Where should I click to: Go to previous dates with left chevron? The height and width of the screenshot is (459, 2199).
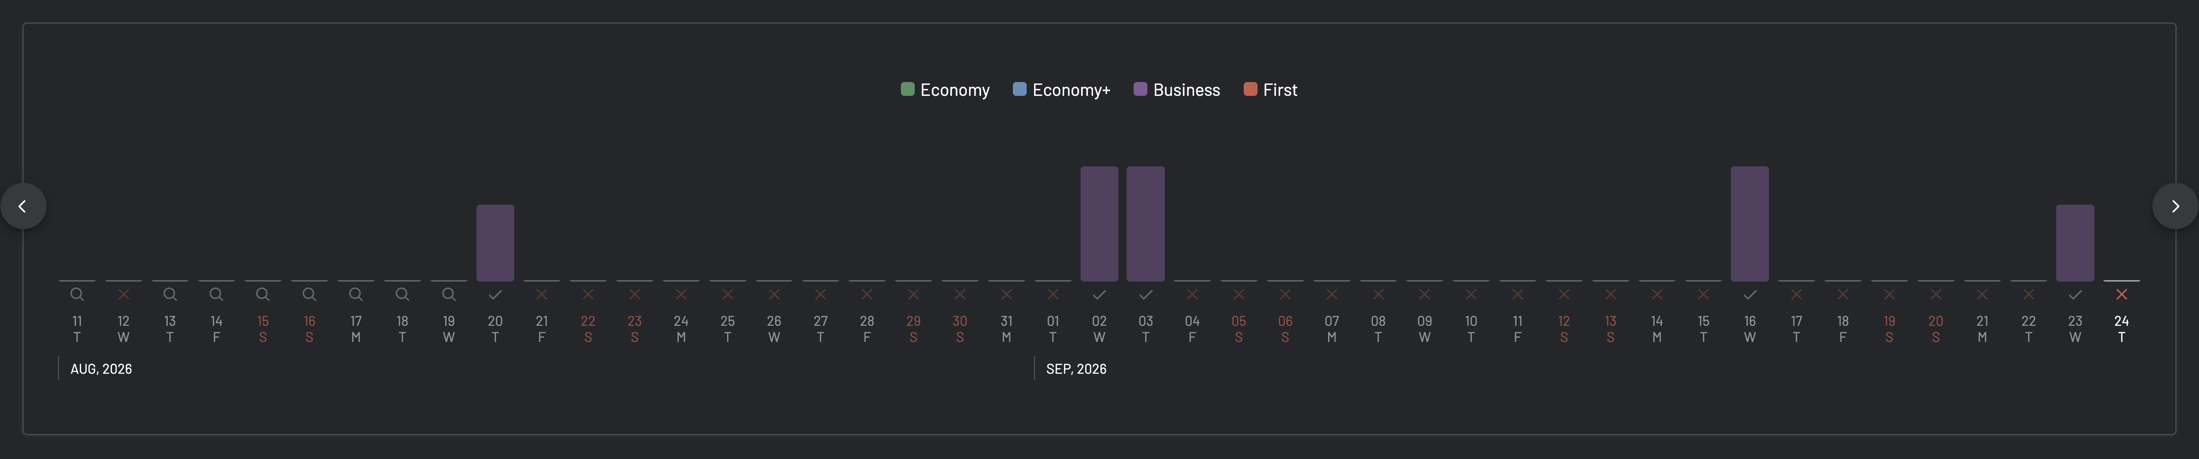(x=23, y=206)
